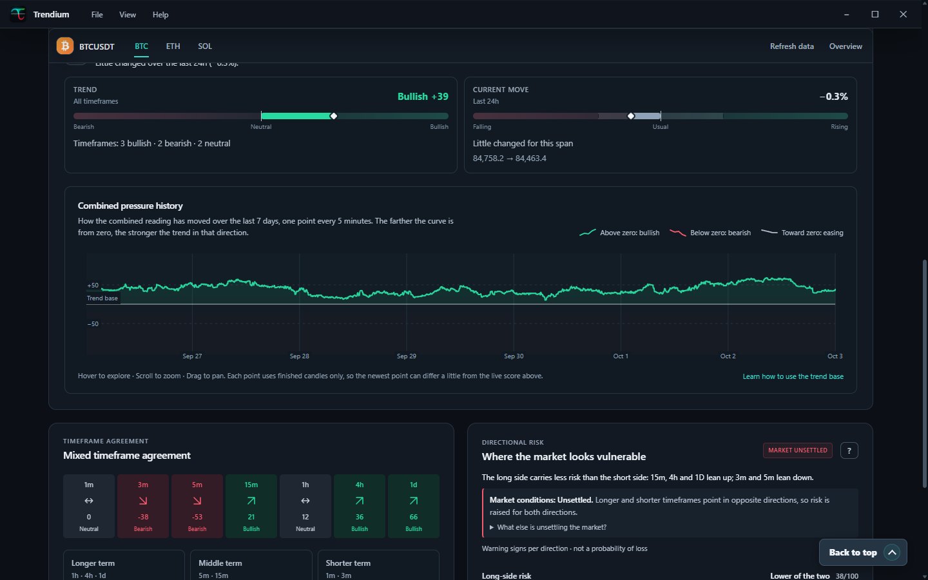Click the Middle term card
The image size is (928, 580).
[251, 565]
